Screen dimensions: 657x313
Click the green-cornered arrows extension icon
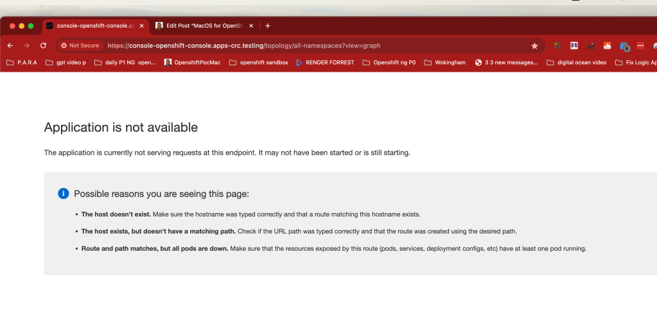point(557,46)
